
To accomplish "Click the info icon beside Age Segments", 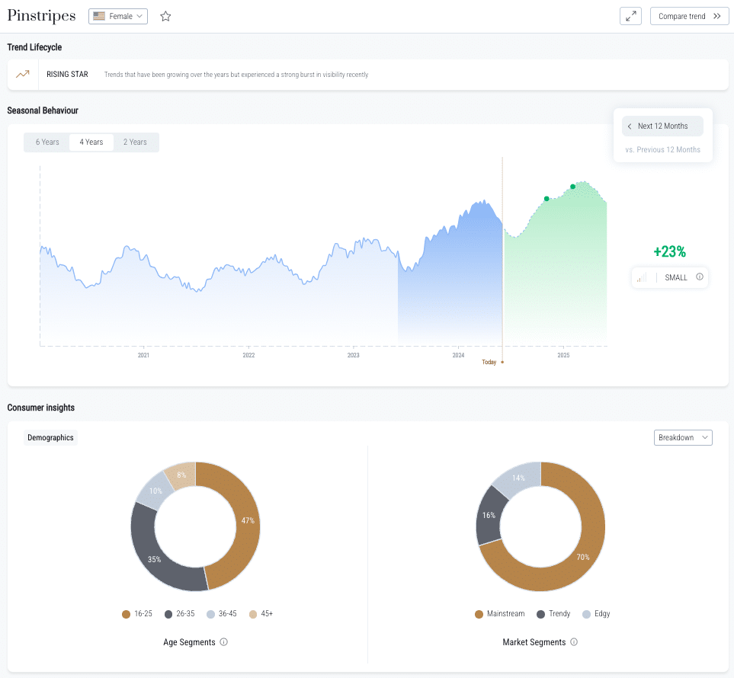I will [222, 642].
